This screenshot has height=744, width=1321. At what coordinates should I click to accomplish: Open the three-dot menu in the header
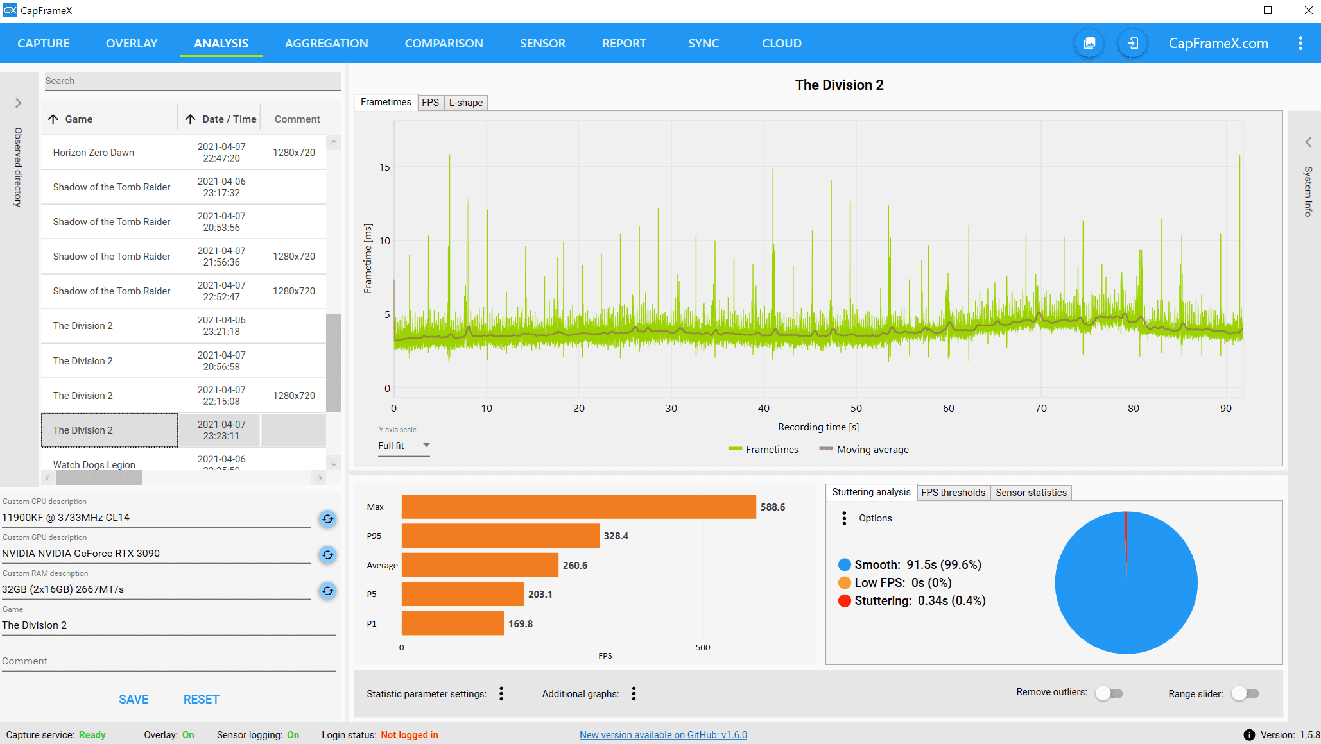[x=1300, y=43]
